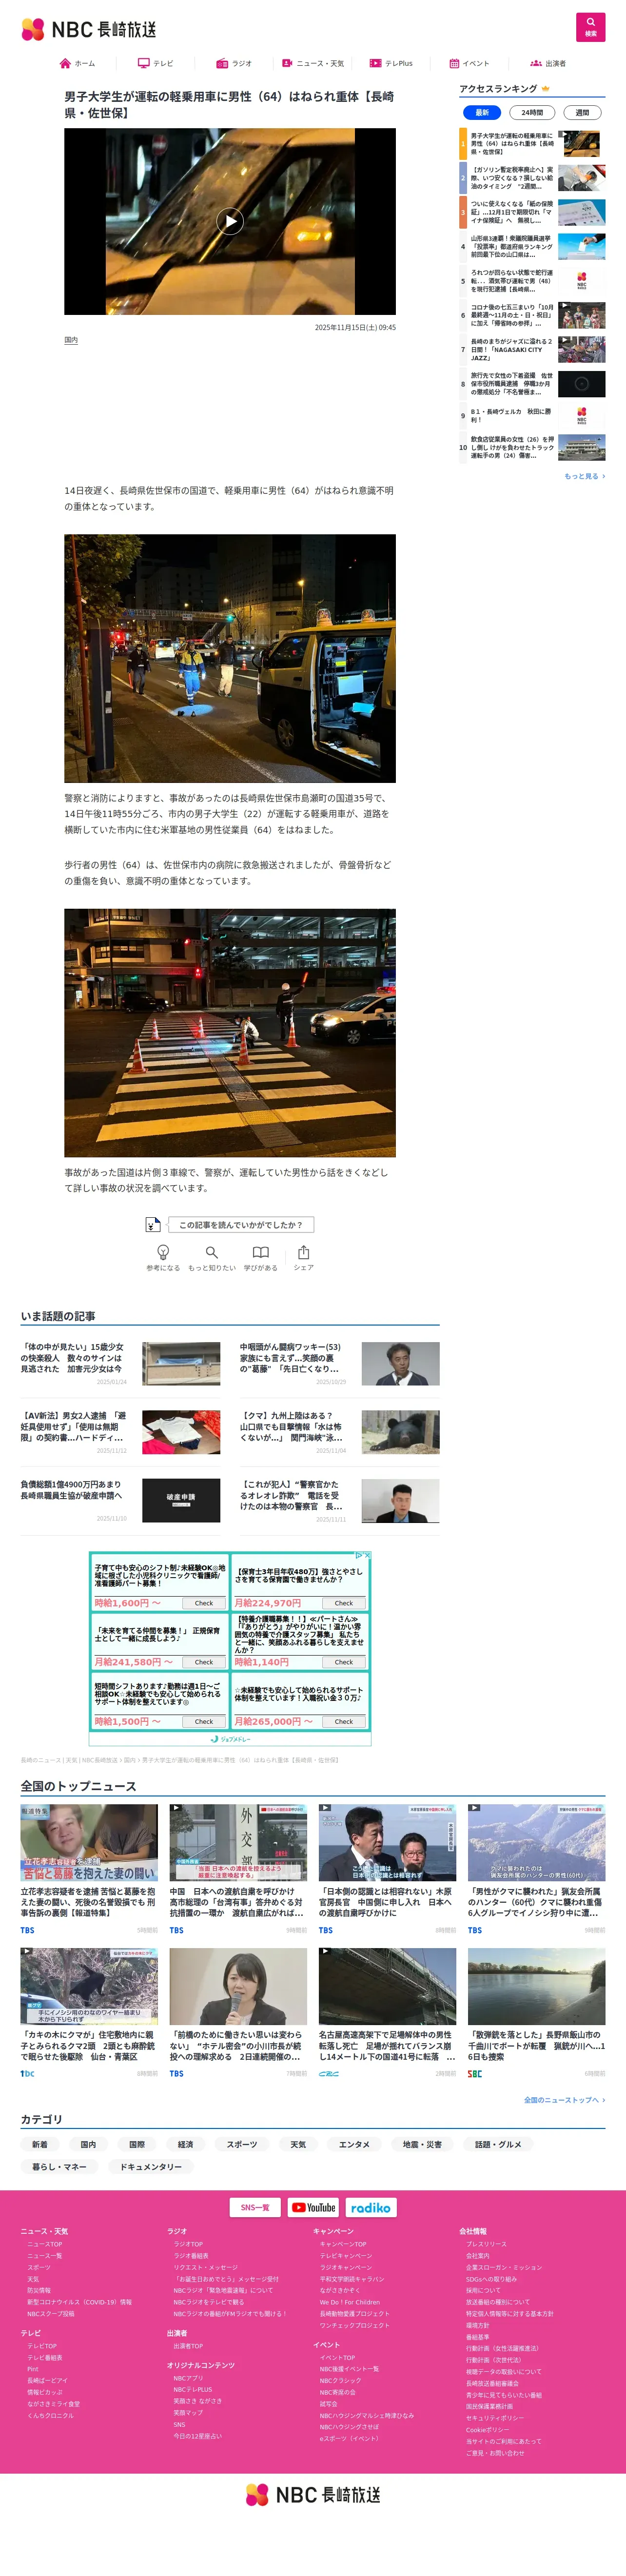Screen dimensions: 626x2576
Task: Click the document face icon beside the feedback prompt
Action: (x=153, y=1224)
